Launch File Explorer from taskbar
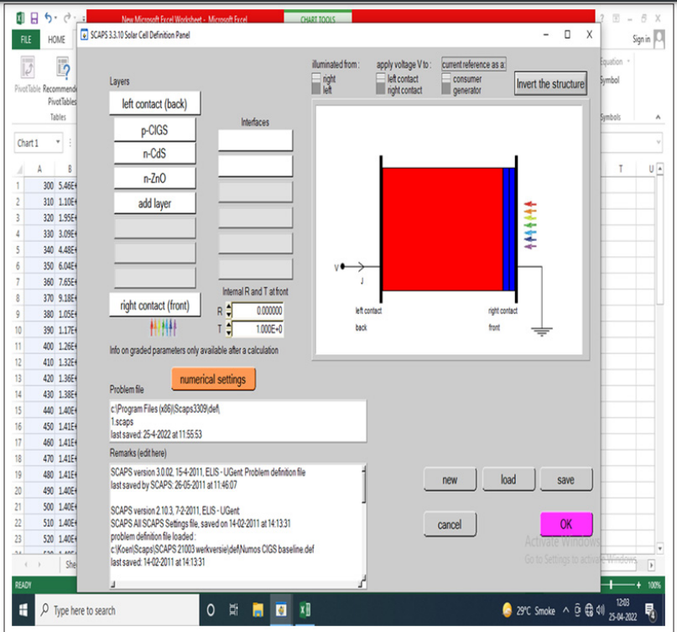 (x=258, y=610)
